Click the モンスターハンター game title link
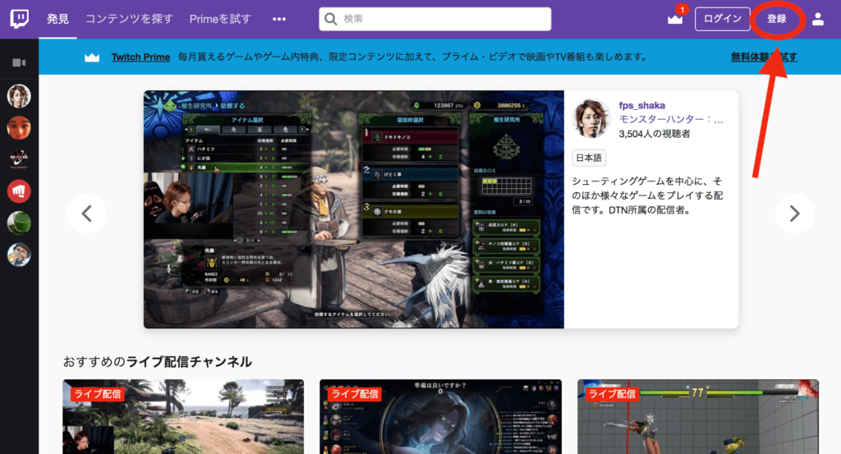This screenshot has width=841, height=454. click(670, 120)
